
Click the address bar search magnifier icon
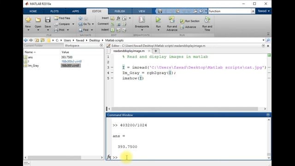point(268,40)
